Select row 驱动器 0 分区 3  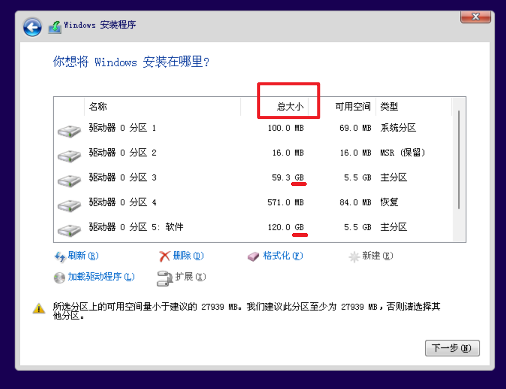(x=253, y=177)
